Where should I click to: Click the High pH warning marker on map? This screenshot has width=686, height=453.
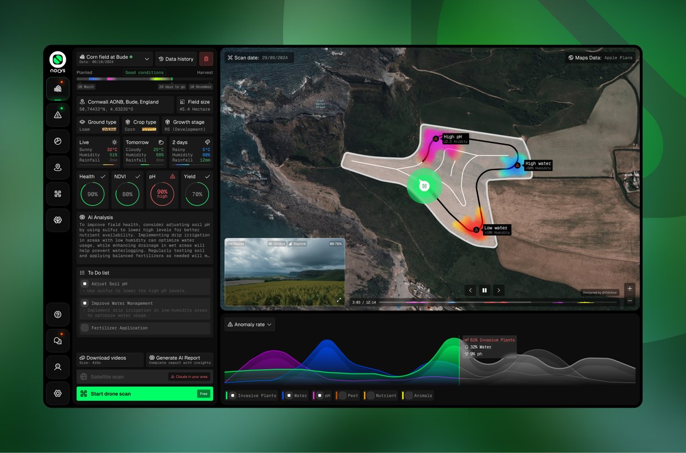coord(436,138)
